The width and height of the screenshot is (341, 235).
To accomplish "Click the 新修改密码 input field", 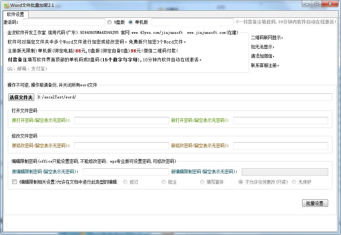I will 281,145.
